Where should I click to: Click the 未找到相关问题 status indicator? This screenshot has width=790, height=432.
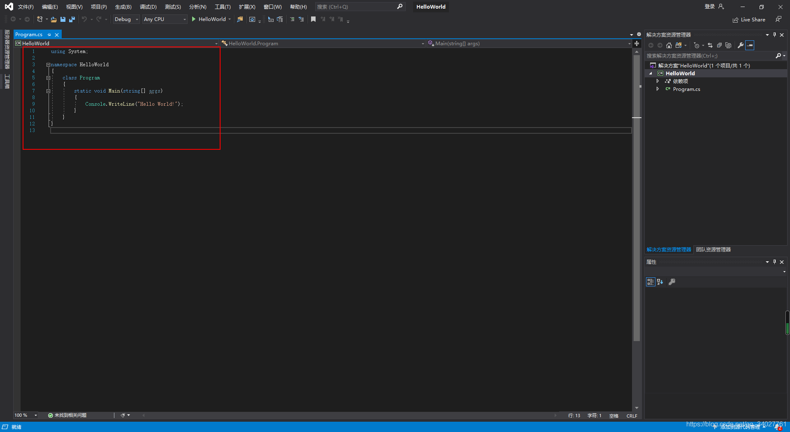67,415
